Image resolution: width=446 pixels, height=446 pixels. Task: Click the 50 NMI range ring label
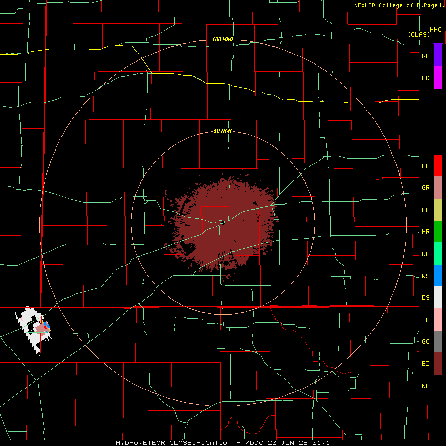coord(223,131)
